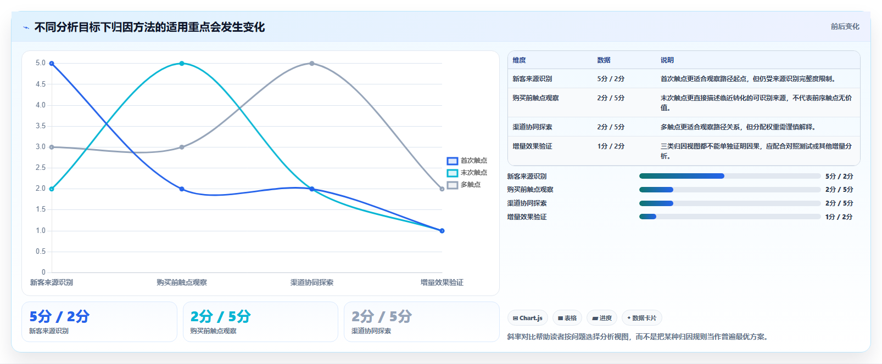882x364 pixels.
Task: Click the 多触点 peak point at 渠道协同探索
Action: [x=312, y=64]
